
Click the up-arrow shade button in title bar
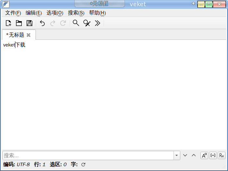(193, 4)
